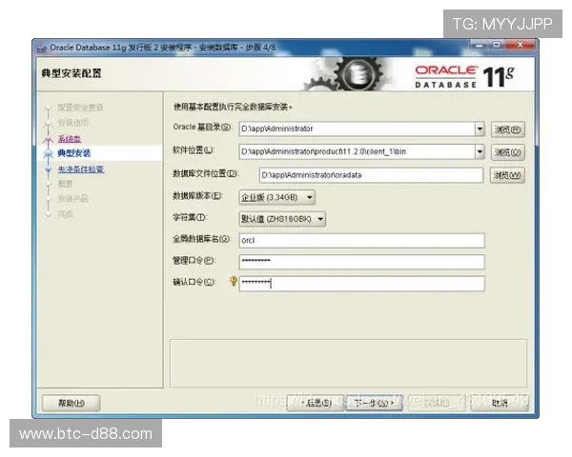Click the 取消 cancel button
Viewport: 572px width, 457px height.
click(500, 403)
